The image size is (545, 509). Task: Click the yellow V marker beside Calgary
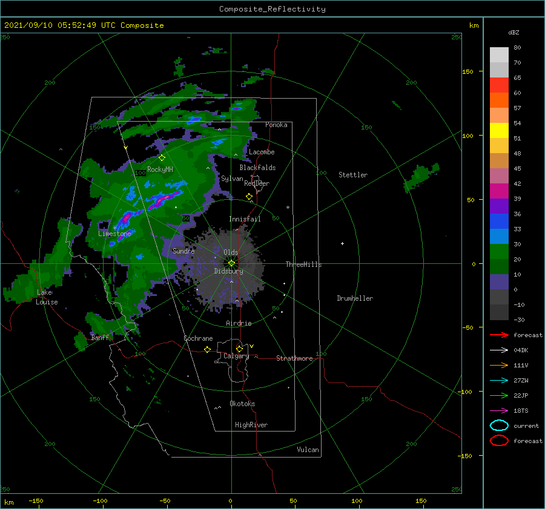pyautogui.click(x=251, y=346)
